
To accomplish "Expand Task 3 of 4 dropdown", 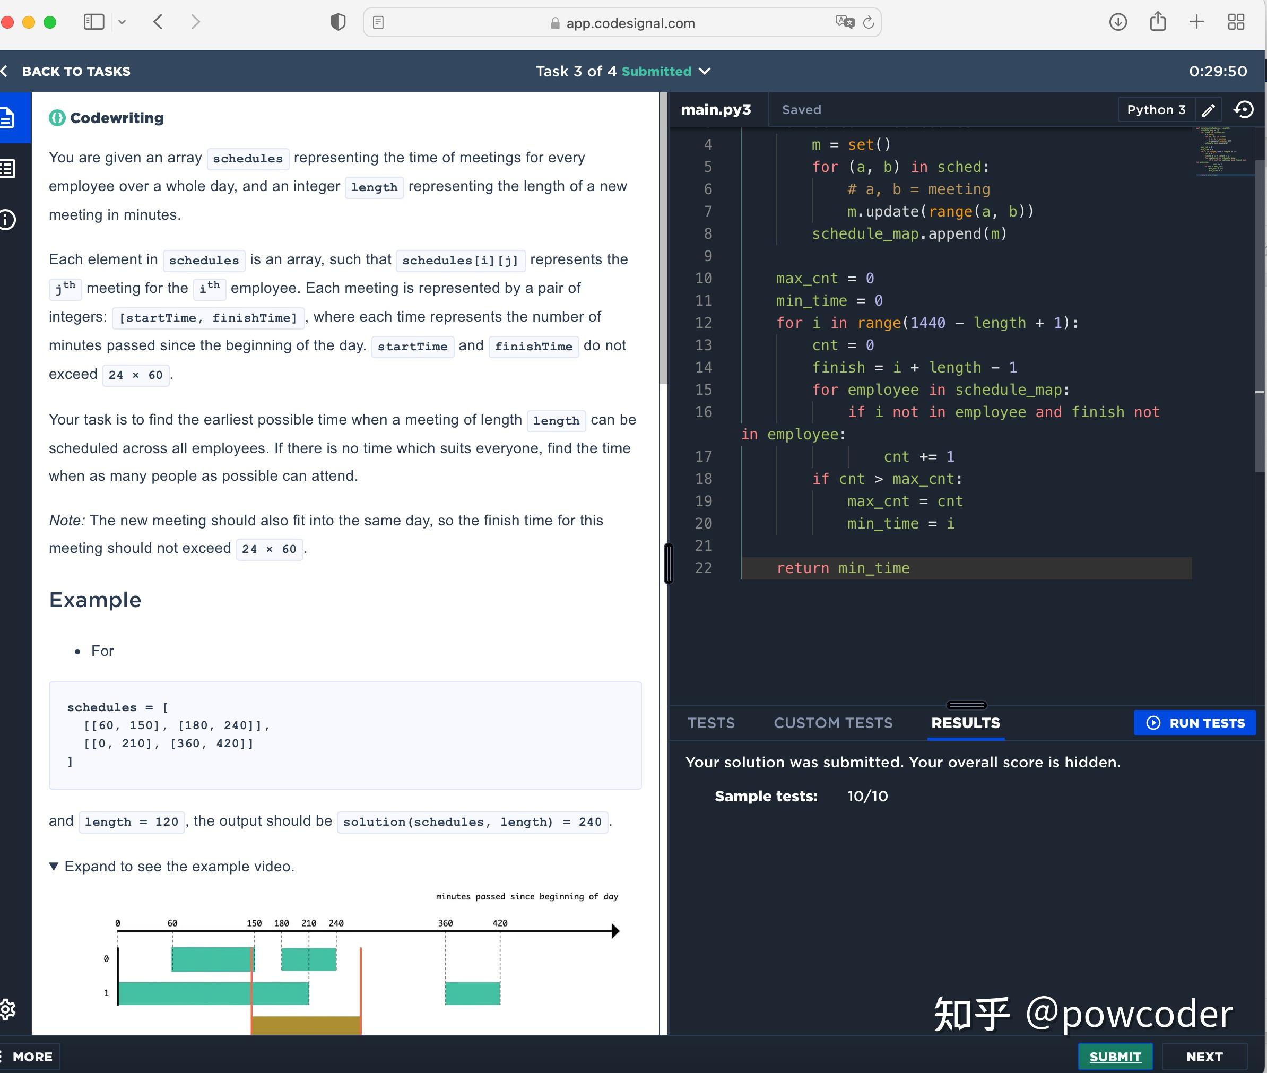I will pos(705,71).
